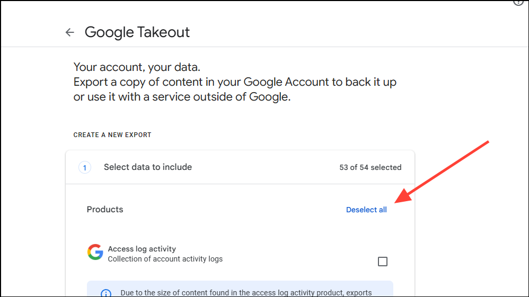Click the Export a copy of content line
The image size is (529, 297).
[x=235, y=83]
